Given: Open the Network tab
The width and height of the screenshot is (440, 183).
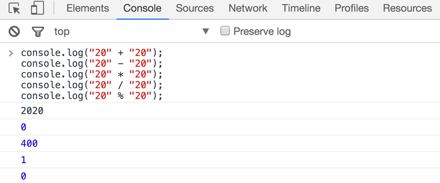Looking at the screenshot, I should point(248,8).
